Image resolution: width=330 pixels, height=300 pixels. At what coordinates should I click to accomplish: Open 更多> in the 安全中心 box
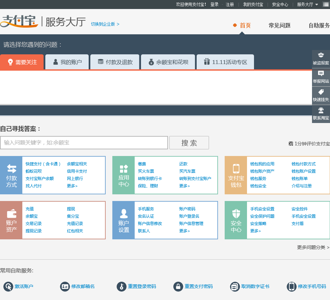click(255, 231)
